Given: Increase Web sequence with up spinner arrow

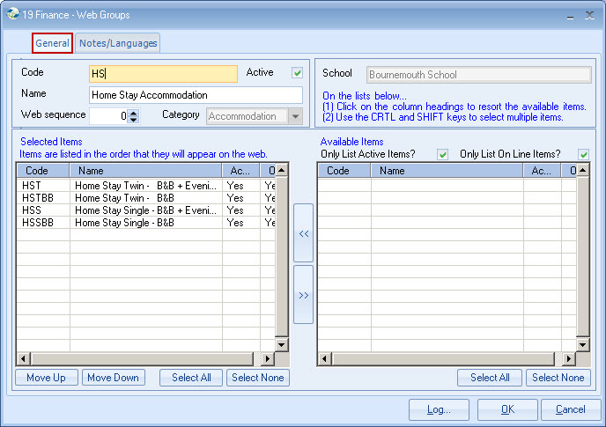Looking at the screenshot, I should [x=133, y=112].
